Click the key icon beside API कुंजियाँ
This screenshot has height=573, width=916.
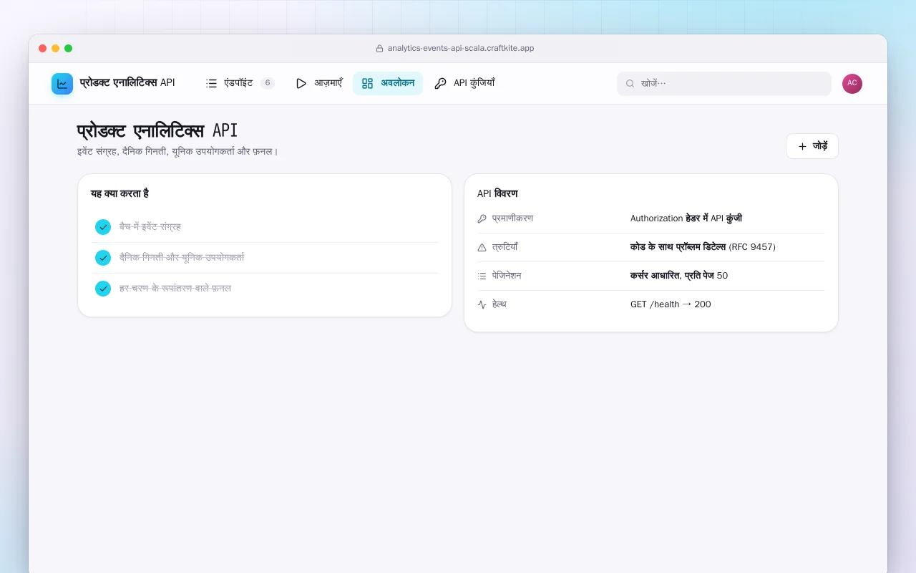(x=440, y=83)
